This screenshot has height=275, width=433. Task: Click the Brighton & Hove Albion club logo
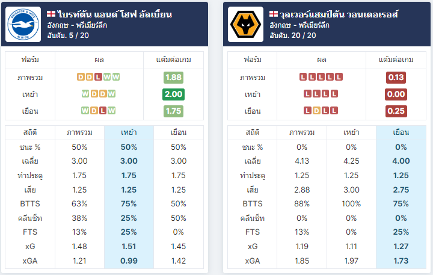pyautogui.click(x=23, y=24)
